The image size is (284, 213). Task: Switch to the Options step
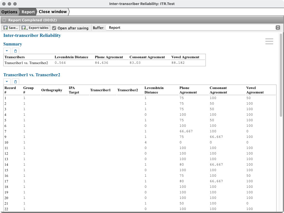(9, 12)
